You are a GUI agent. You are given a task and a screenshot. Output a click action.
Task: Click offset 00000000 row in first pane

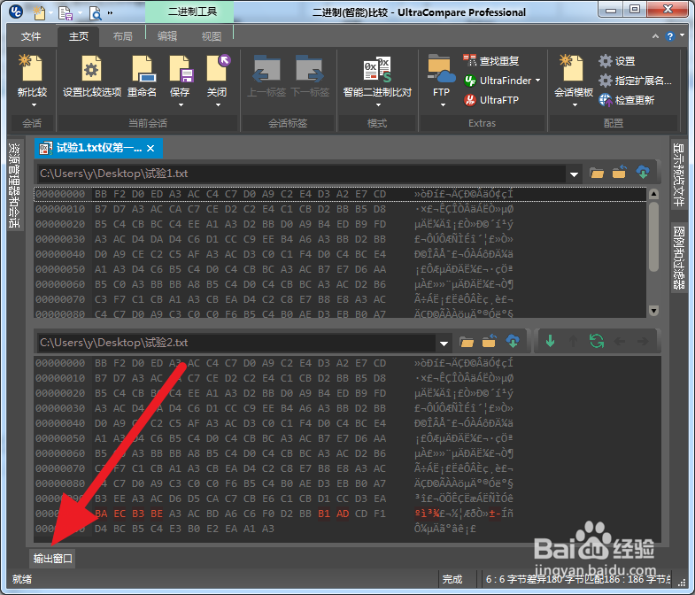point(340,194)
